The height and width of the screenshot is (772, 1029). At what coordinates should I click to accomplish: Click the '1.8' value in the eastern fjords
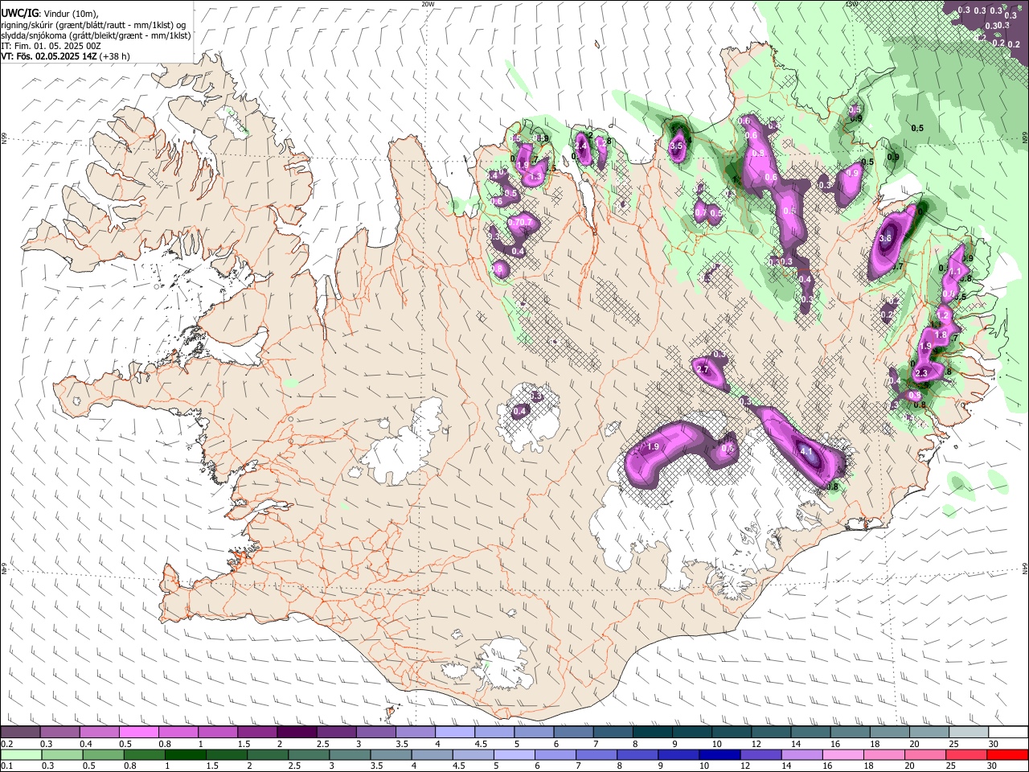[x=942, y=335]
